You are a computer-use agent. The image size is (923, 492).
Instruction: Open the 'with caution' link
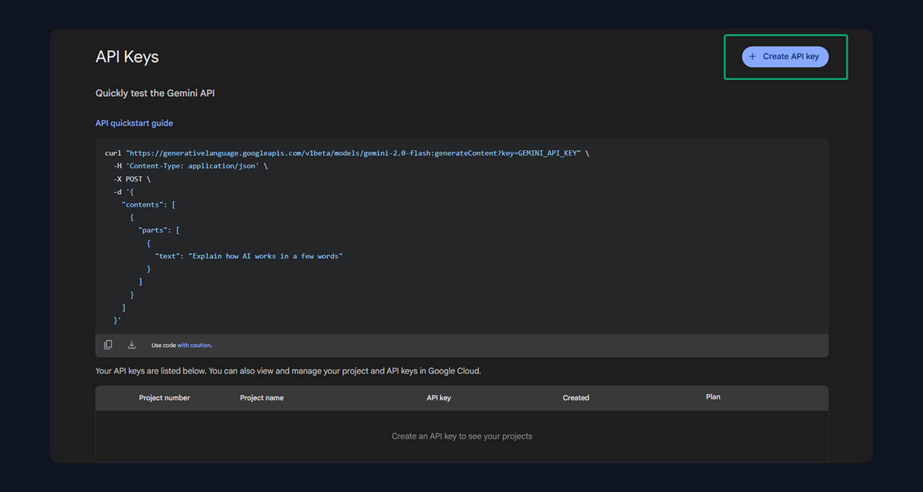(194, 346)
